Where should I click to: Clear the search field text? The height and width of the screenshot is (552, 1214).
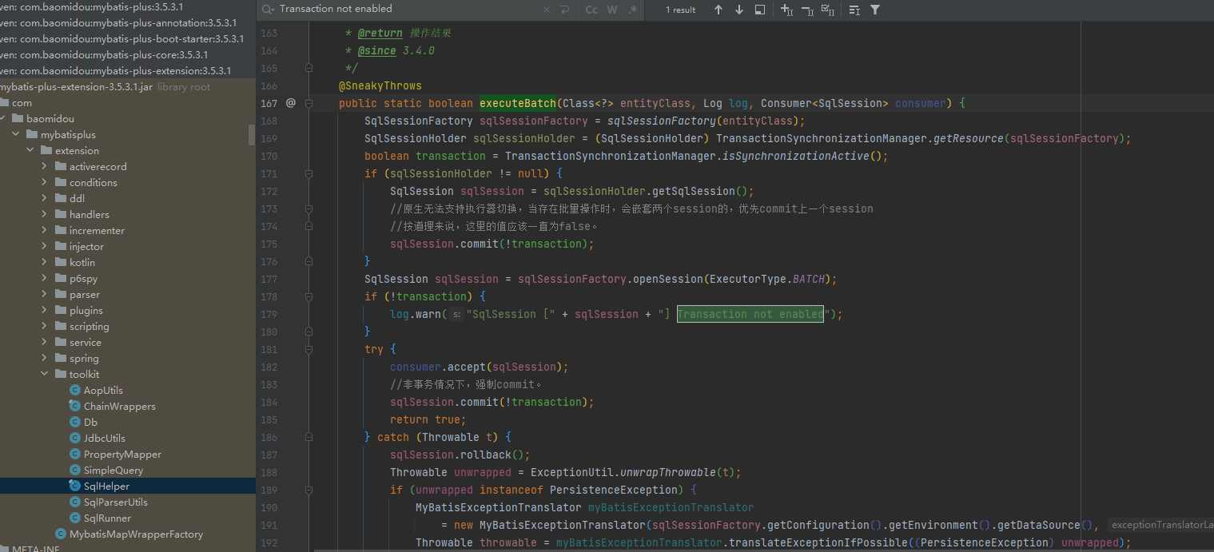tap(547, 10)
